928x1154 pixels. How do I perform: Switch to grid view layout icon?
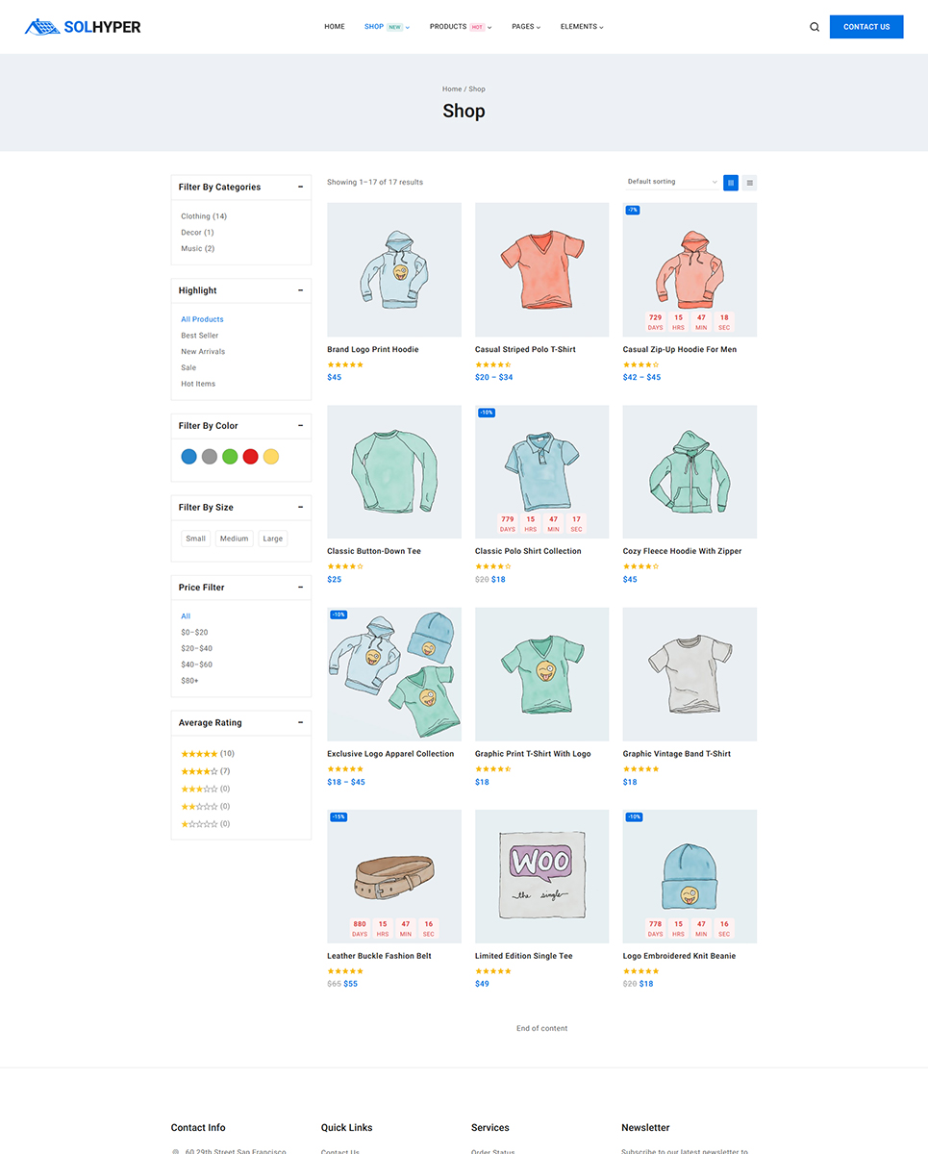click(731, 182)
